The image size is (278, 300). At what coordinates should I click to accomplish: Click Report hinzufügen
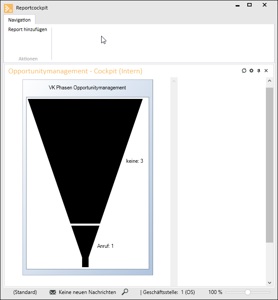(x=28, y=29)
